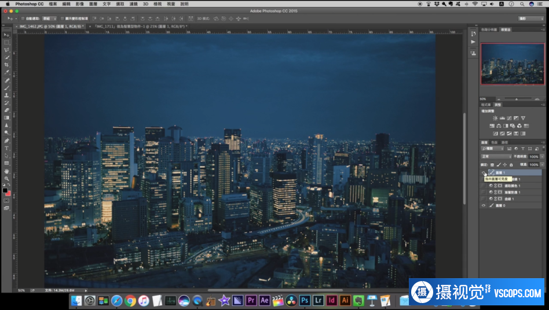Viewport: 549px width, 310px height.
Task: Switch to the 色版 tab
Action: (495, 142)
